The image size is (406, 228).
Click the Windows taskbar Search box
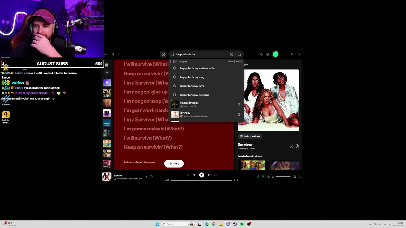[x=178, y=224]
